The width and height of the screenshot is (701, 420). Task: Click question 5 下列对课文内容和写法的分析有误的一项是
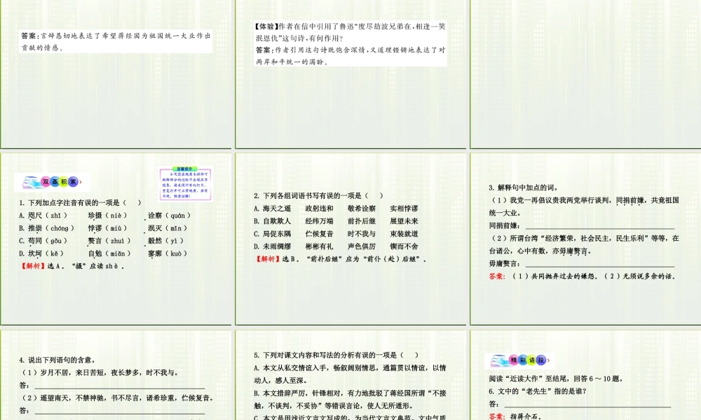click(x=336, y=356)
